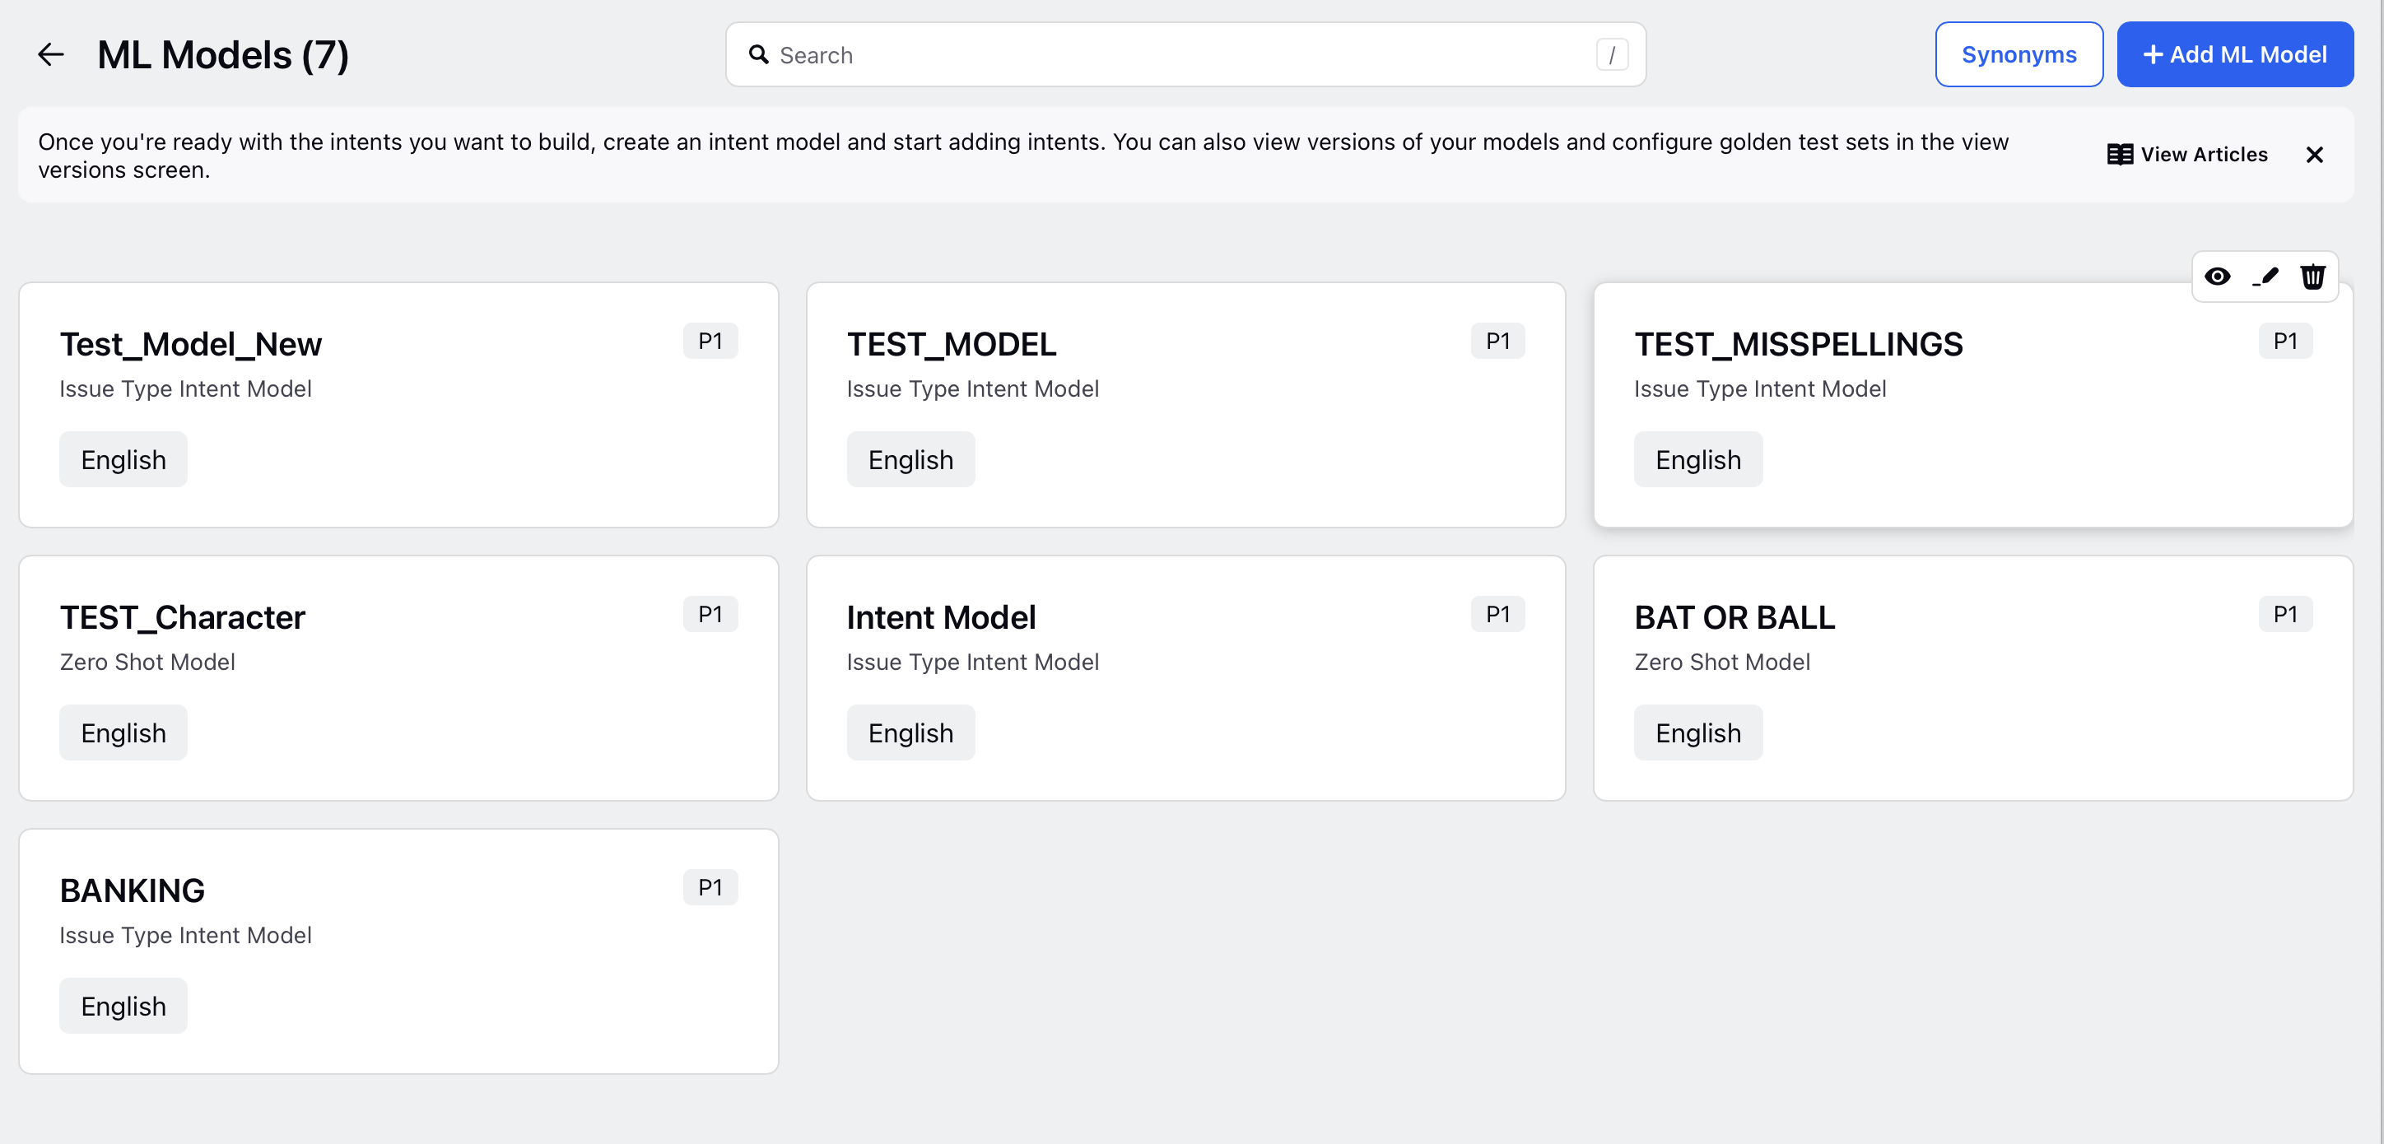The height and width of the screenshot is (1144, 2384).
Task: Click the search magnifier icon
Action: [759, 54]
